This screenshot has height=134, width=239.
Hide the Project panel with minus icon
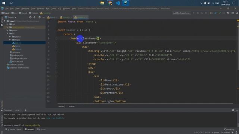tap(43, 17)
